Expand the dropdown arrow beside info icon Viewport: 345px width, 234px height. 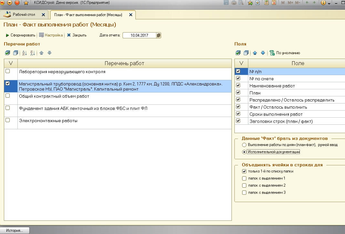(329, 3)
